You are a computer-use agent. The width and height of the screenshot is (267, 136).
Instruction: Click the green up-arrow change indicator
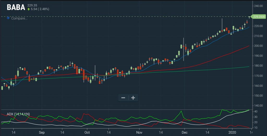pos(29,9)
